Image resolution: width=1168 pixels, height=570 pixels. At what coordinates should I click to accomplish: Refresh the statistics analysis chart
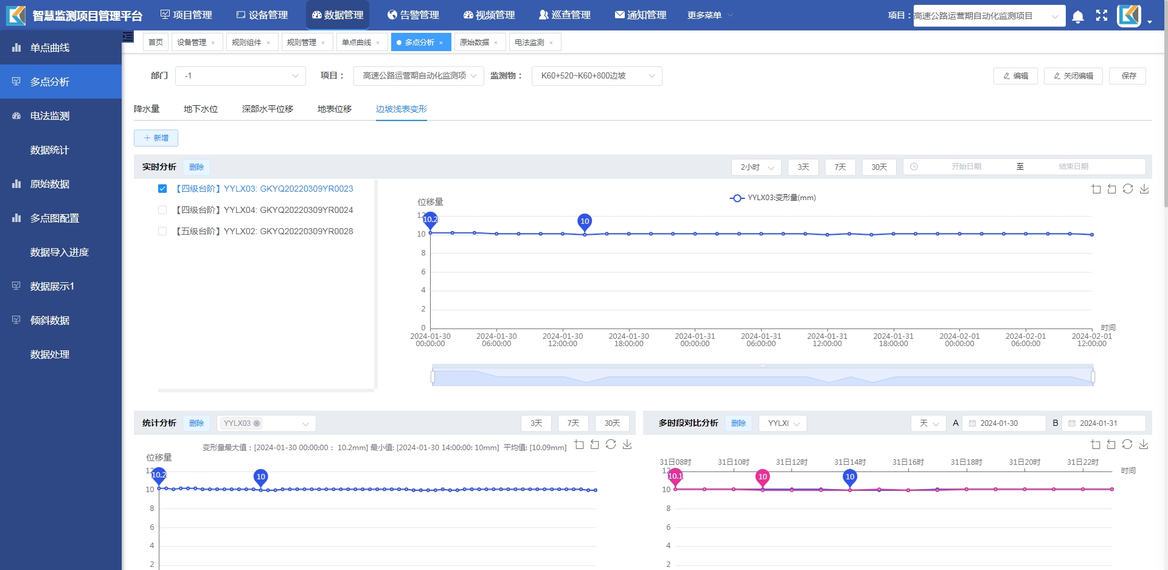[x=611, y=445]
